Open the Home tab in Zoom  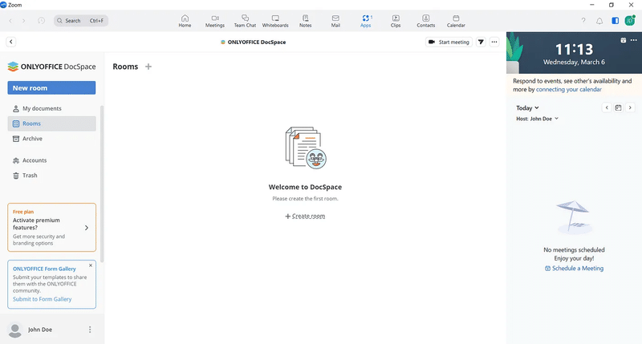tap(185, 21)
